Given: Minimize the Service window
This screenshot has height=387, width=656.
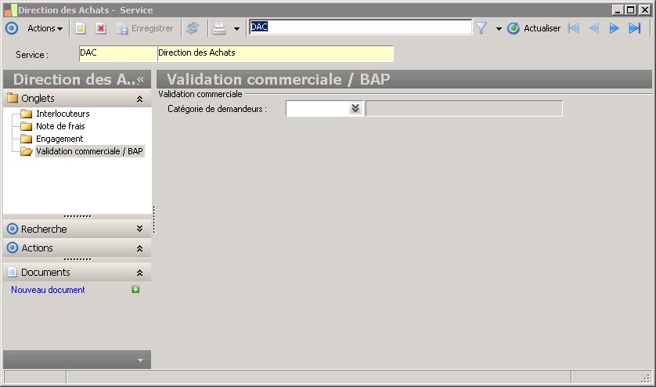Looking at the screenshot, I should pyautogui.click(x=618, y=9).
